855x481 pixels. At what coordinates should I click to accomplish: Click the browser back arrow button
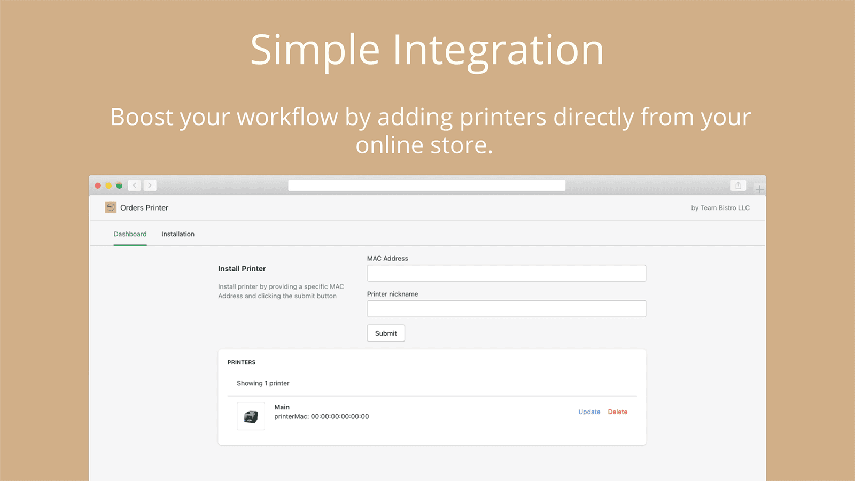135,185
